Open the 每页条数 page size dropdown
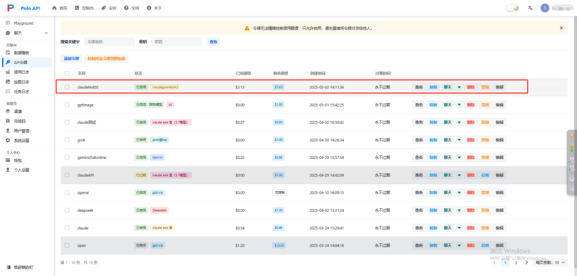 [550, 262]
